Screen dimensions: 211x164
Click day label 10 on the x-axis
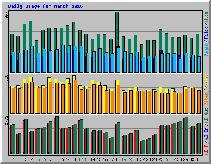point(68,159)
